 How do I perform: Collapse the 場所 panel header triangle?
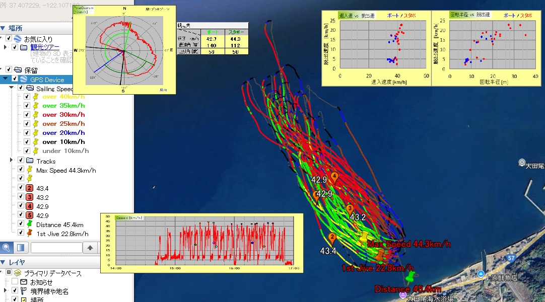pyautogui.click(x=3, y=28)
